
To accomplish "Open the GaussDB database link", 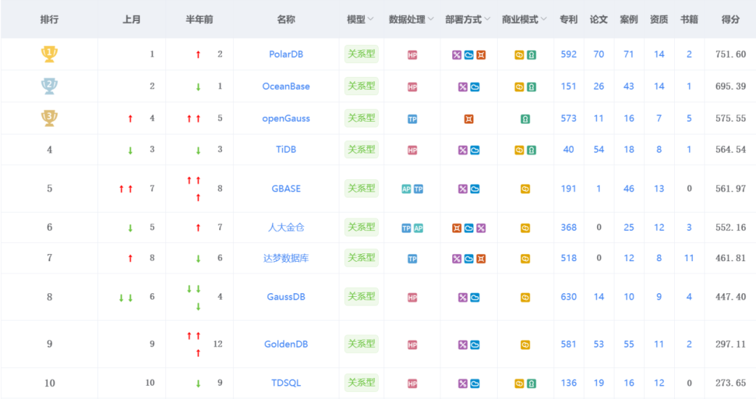I will [x=286, y=297].
